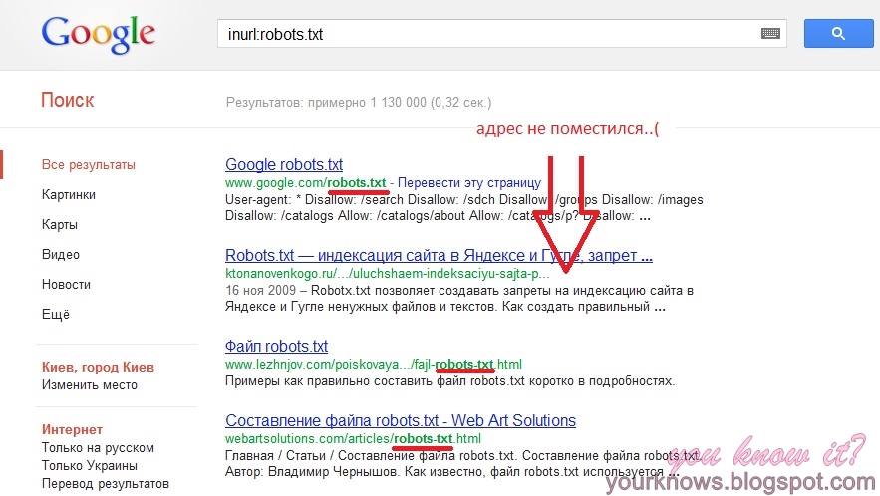Open the Google robots.txt result
The width and height of the screenshot is (880, 496).
click(284, 164)
